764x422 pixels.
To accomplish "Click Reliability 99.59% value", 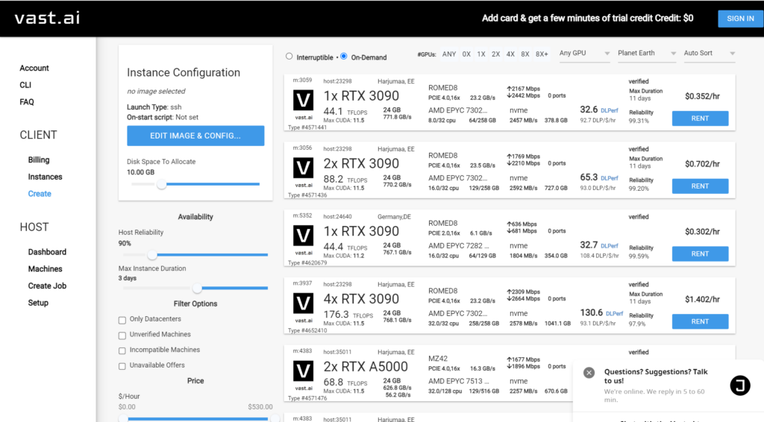I will (639, 256).
